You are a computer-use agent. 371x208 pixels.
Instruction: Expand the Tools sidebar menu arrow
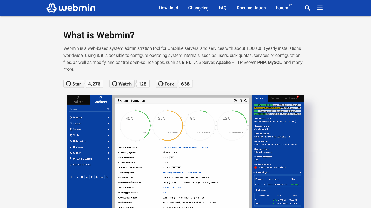[108, 135]
